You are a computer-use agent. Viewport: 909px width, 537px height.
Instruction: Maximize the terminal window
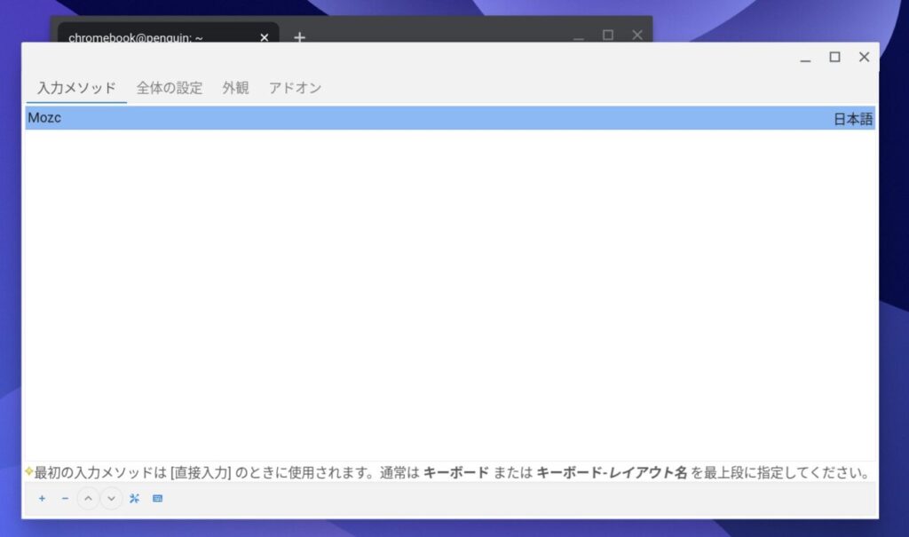coord(607,35)
